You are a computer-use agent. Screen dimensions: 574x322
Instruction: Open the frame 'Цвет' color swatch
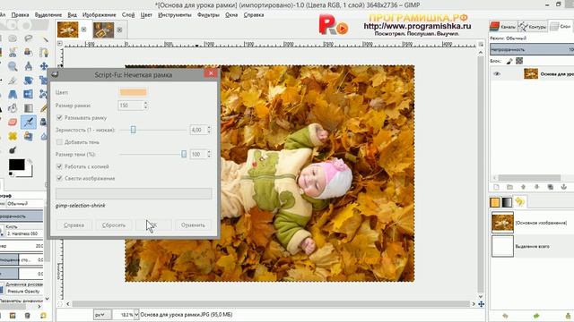[x=133, y=92]
